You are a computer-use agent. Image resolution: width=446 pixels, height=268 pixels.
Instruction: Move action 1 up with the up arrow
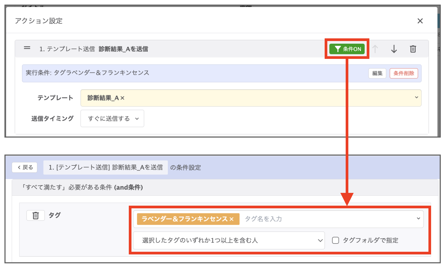tap(375, 49)
